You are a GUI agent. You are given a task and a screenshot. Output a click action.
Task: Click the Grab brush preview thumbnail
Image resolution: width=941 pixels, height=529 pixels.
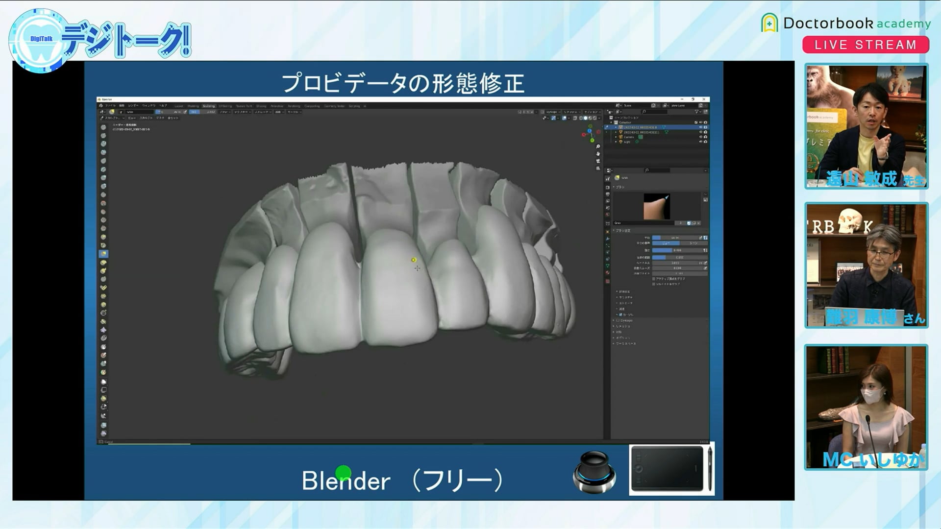tap(657, 206)
